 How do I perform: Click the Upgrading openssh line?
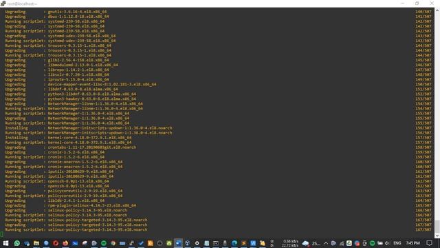[57, 186]
